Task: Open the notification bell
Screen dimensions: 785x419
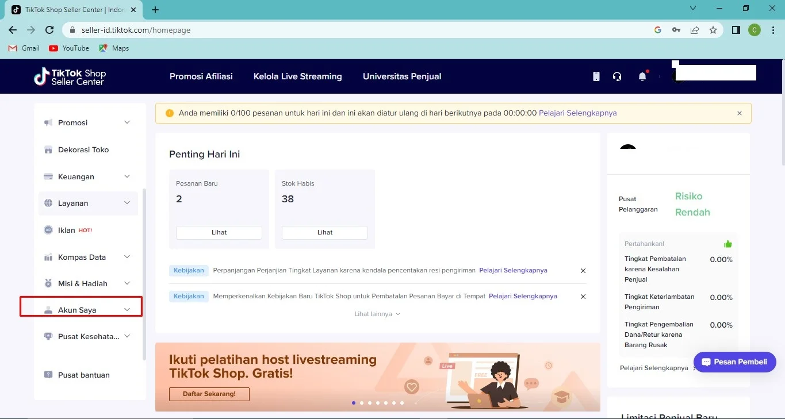Action: click(x=642, y=76)
